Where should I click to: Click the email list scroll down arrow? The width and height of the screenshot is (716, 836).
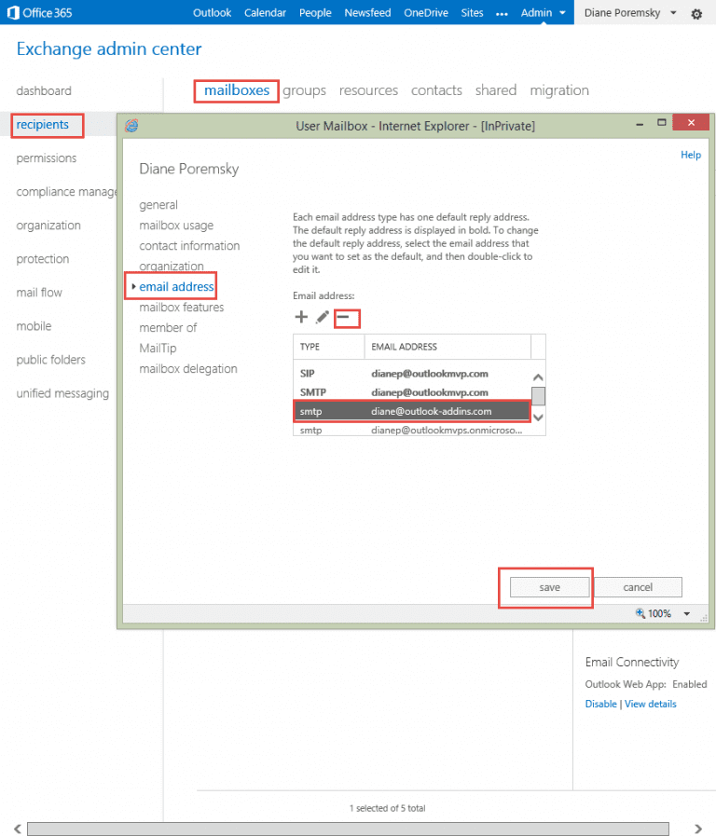click(539, 418)
